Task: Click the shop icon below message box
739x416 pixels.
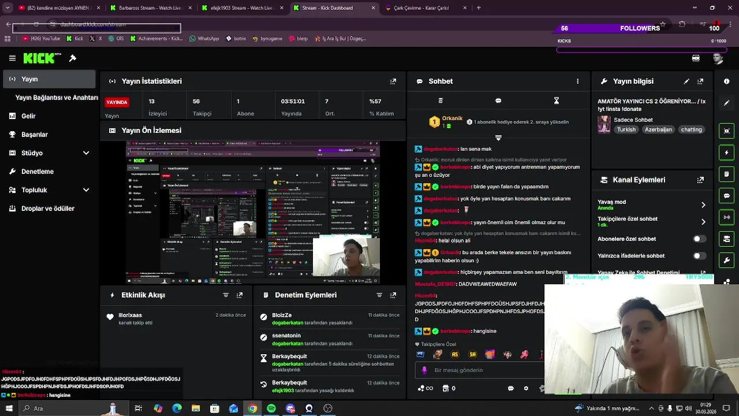Action: [x=445, y=388]
